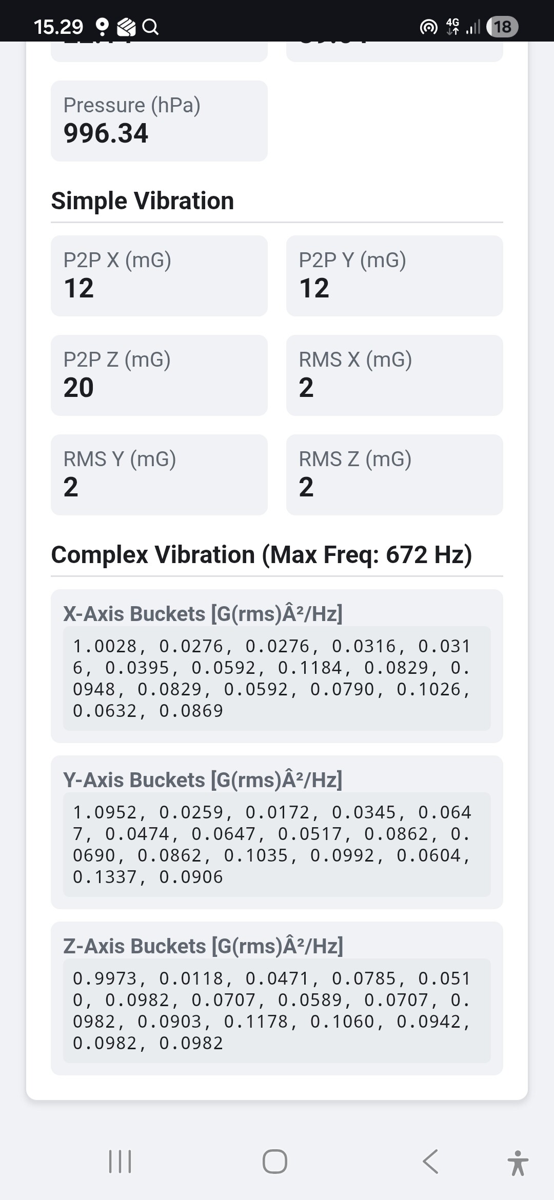Tap the RMS Z (mG) card
This screenshot has height=1200, width=554.
(x=394, y=475)
